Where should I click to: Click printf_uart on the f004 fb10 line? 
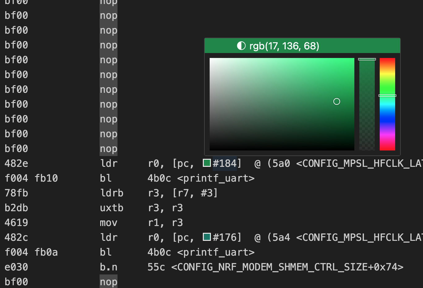[x=216, y=178]
